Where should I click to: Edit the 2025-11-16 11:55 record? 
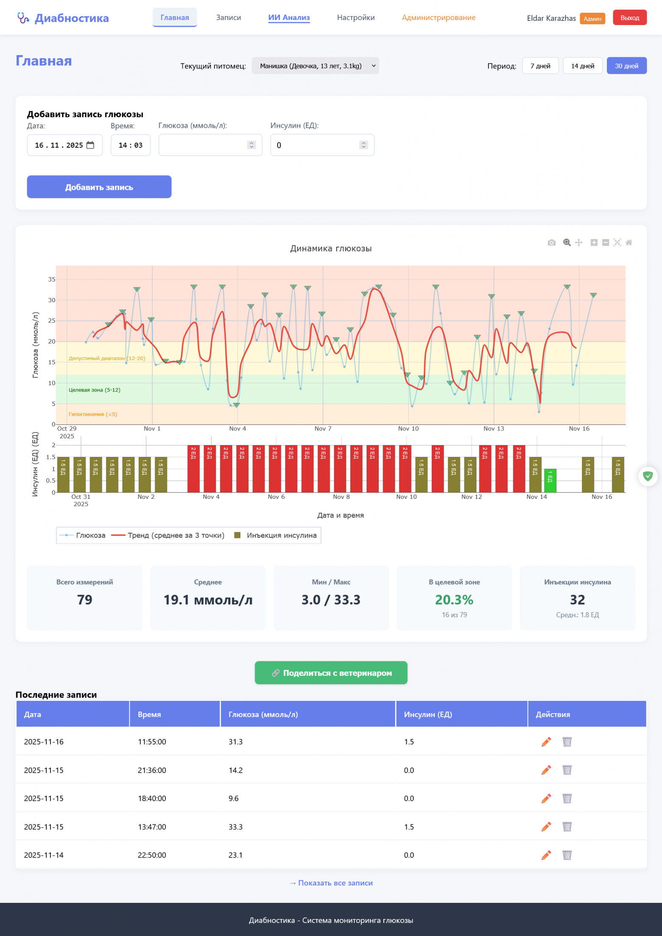[546, 742]
